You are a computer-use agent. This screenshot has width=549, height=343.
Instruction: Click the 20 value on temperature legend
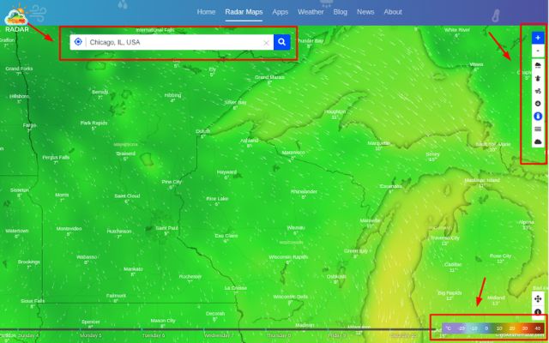click(512, 328)
